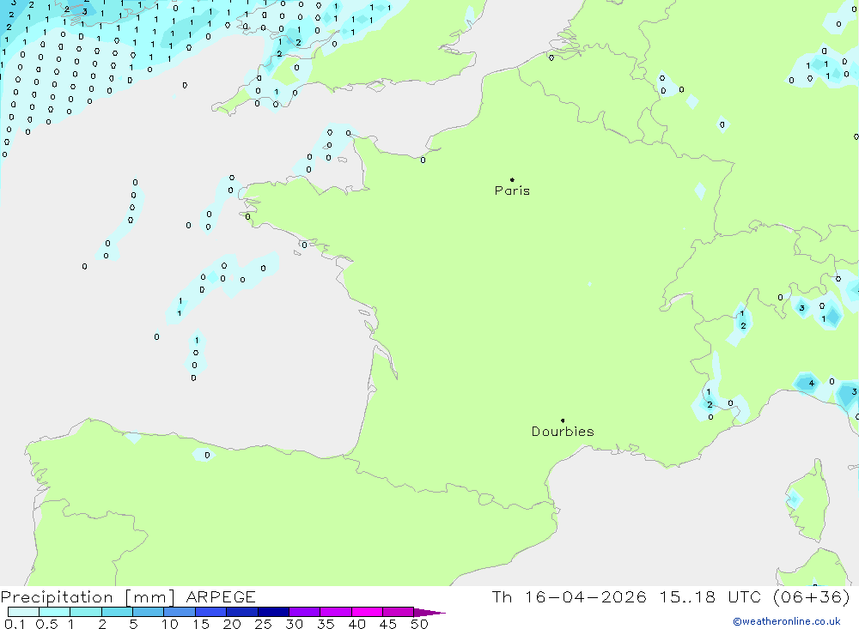Pick the 5–10 mm legend swatch

tap(149, 612)
